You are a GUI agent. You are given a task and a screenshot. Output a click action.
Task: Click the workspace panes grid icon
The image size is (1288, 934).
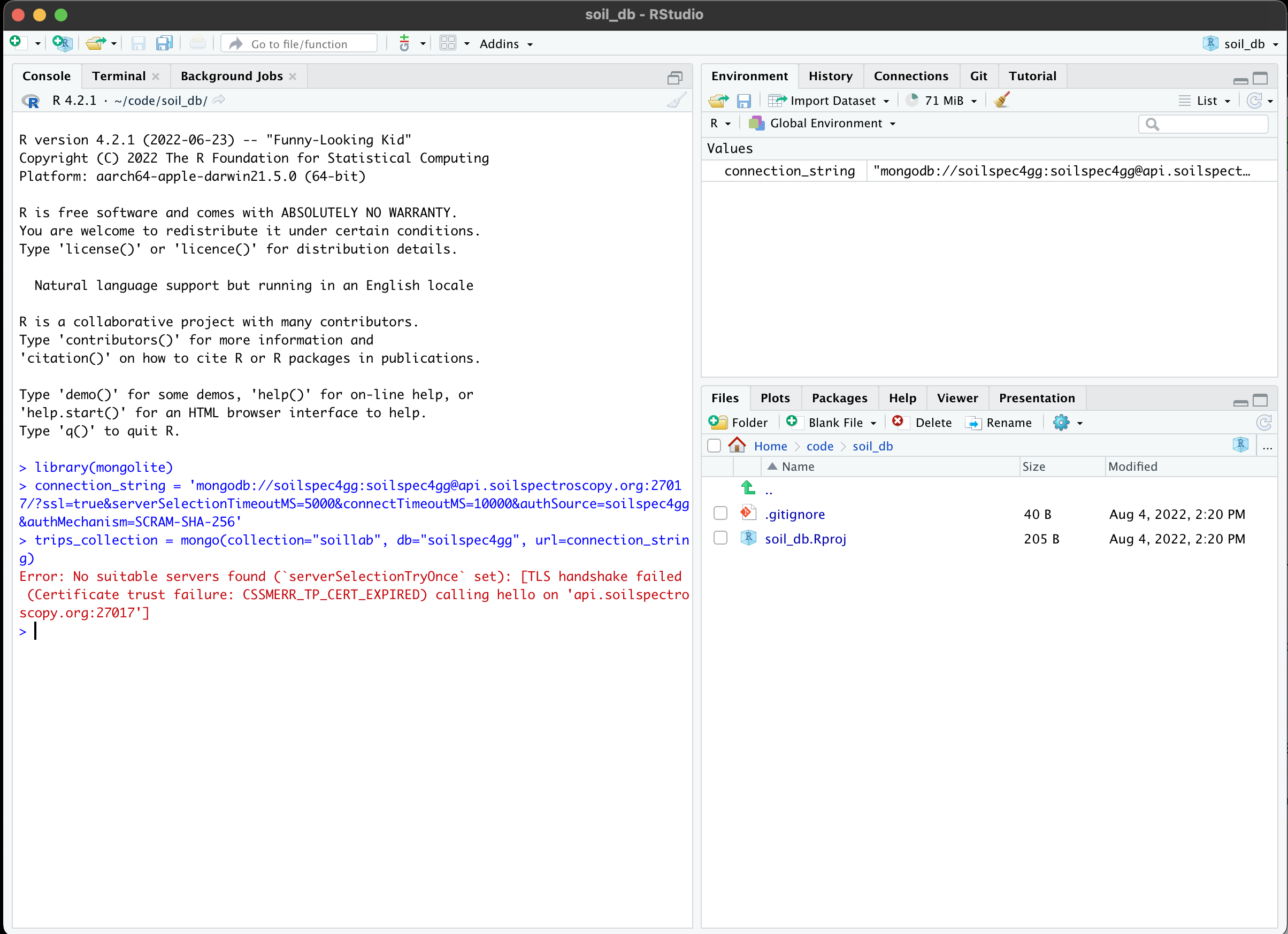pos(448,43)
